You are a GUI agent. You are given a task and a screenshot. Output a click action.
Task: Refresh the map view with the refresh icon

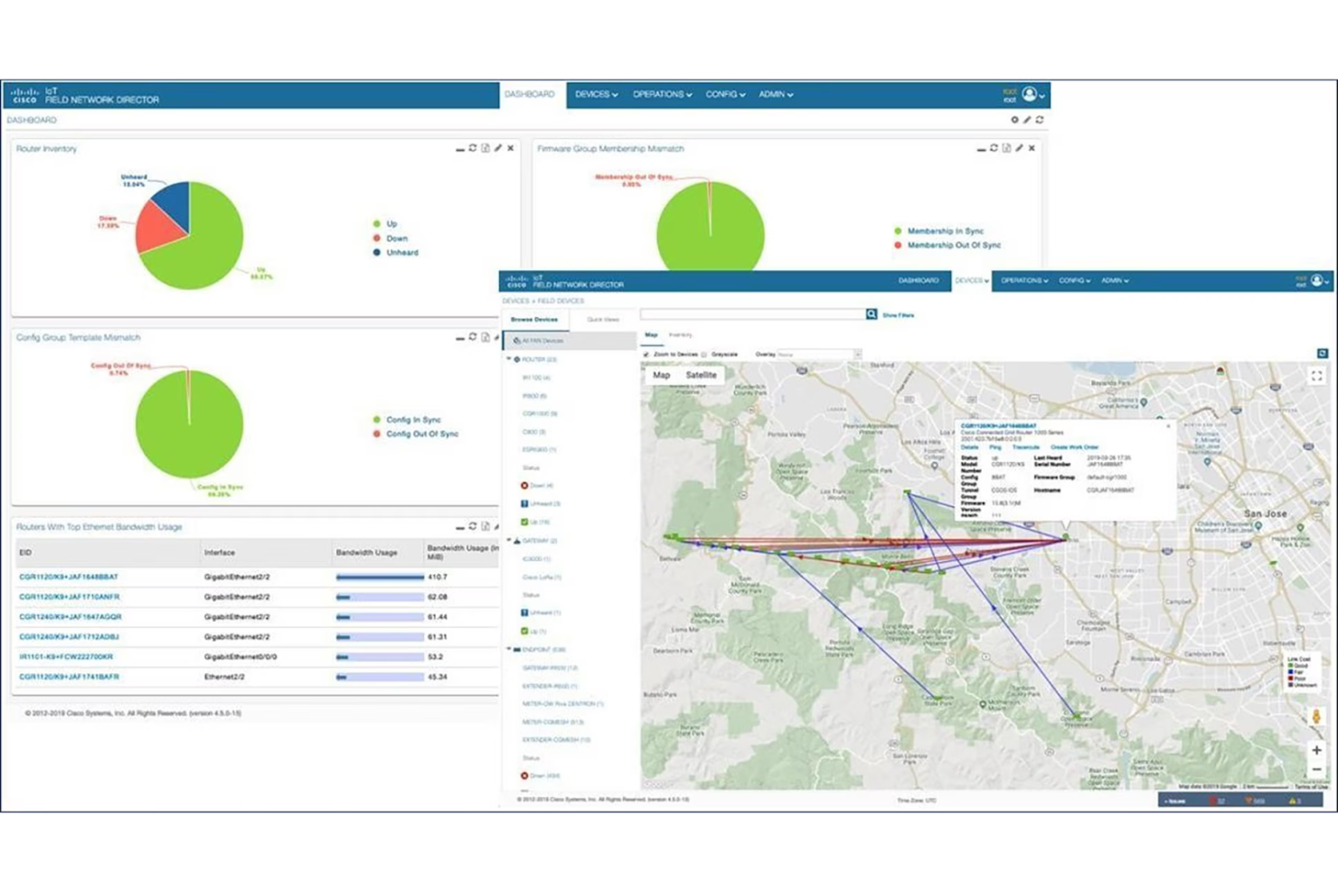tap(1321, 353)
